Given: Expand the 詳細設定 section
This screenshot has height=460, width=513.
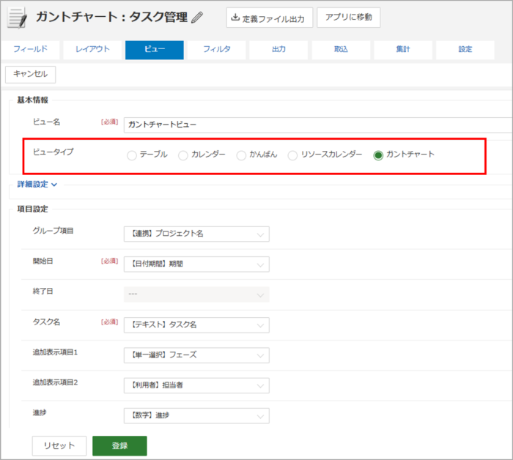Looking at the screenshot, I should [x=37, y=185].
